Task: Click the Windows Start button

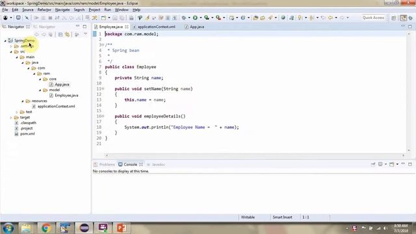Action: click(8, 228)
